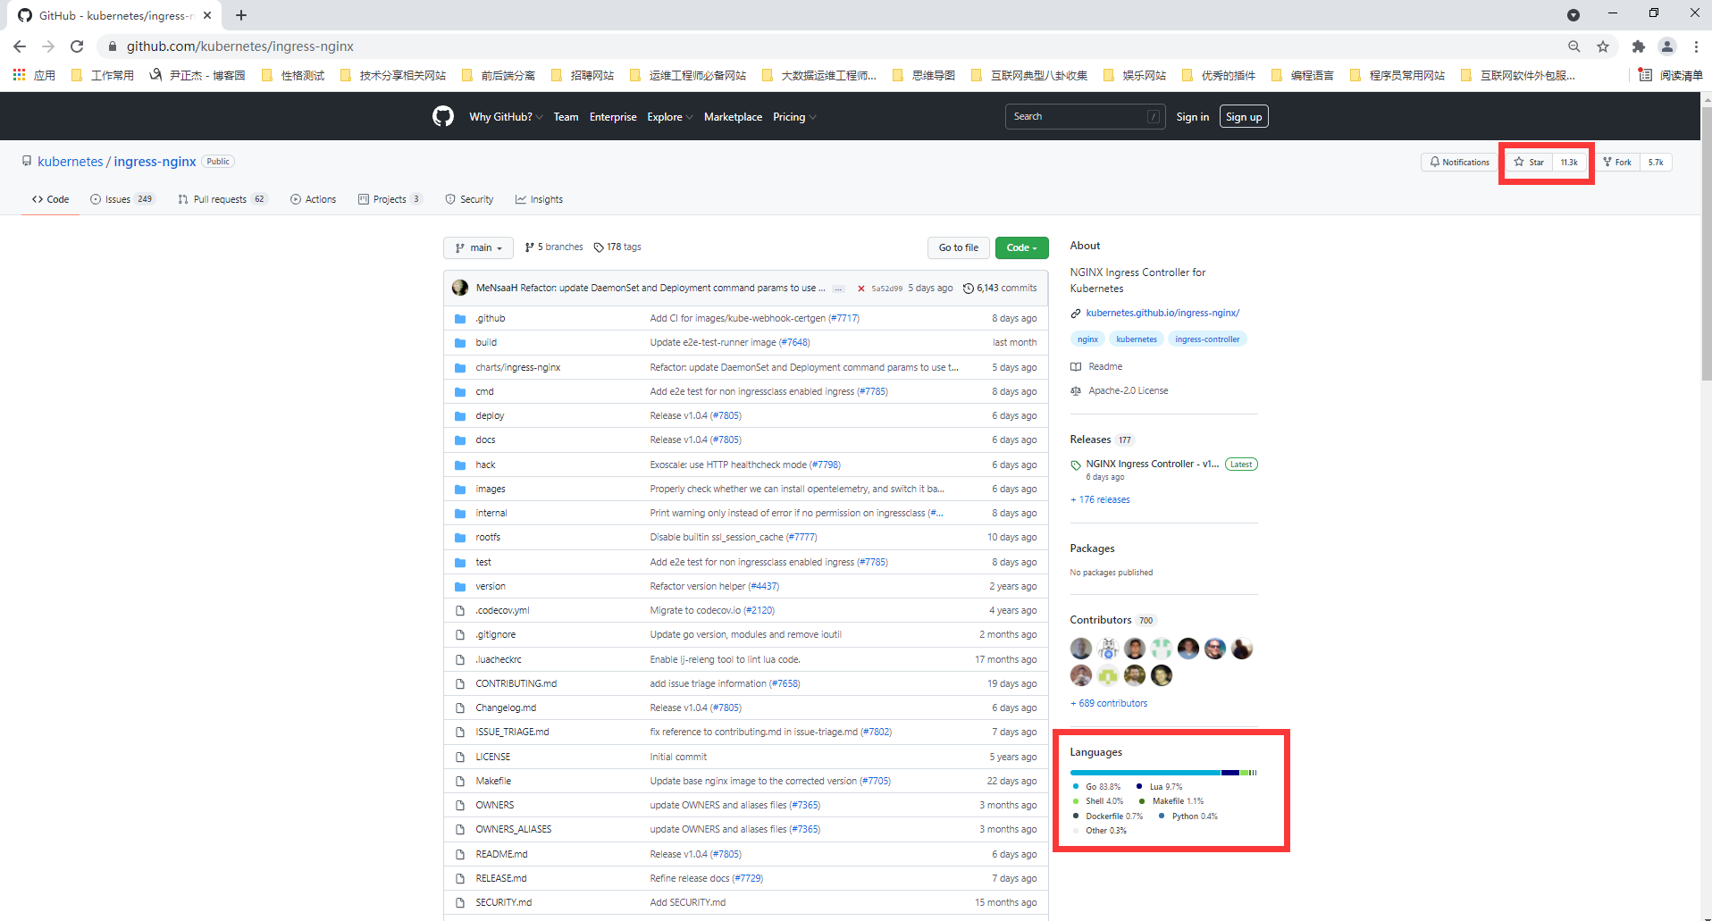Open the Pull requests tab
The image size is (1712, 921).
pos(220,199)
